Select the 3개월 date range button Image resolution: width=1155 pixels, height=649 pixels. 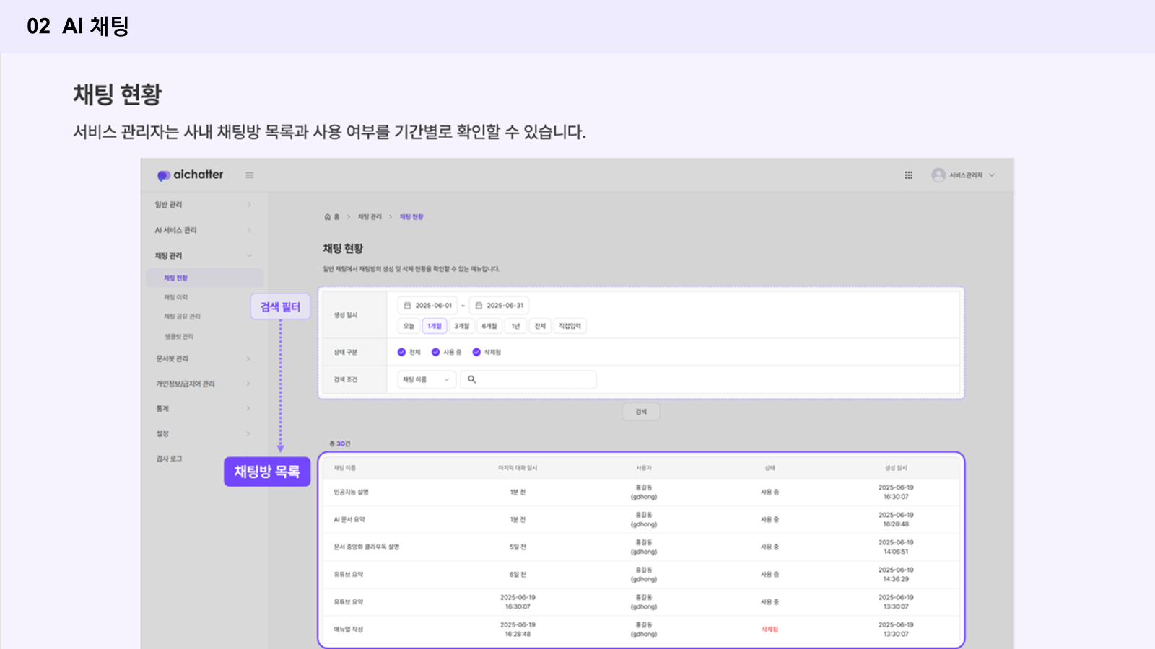pos(461,326)
